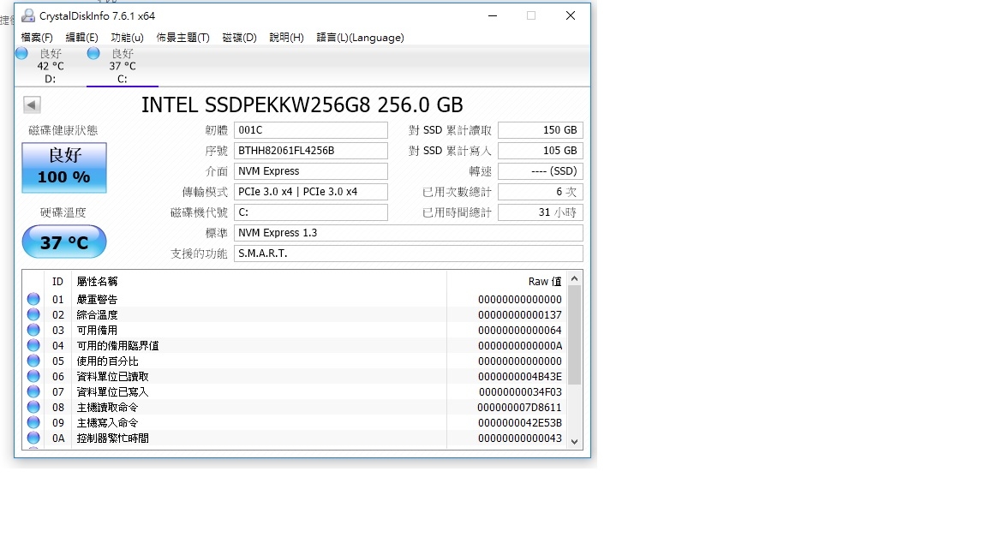This screenshot has height=555, width=987.
Task: Open the 說明(H) menu
Action: pos(286,38)
